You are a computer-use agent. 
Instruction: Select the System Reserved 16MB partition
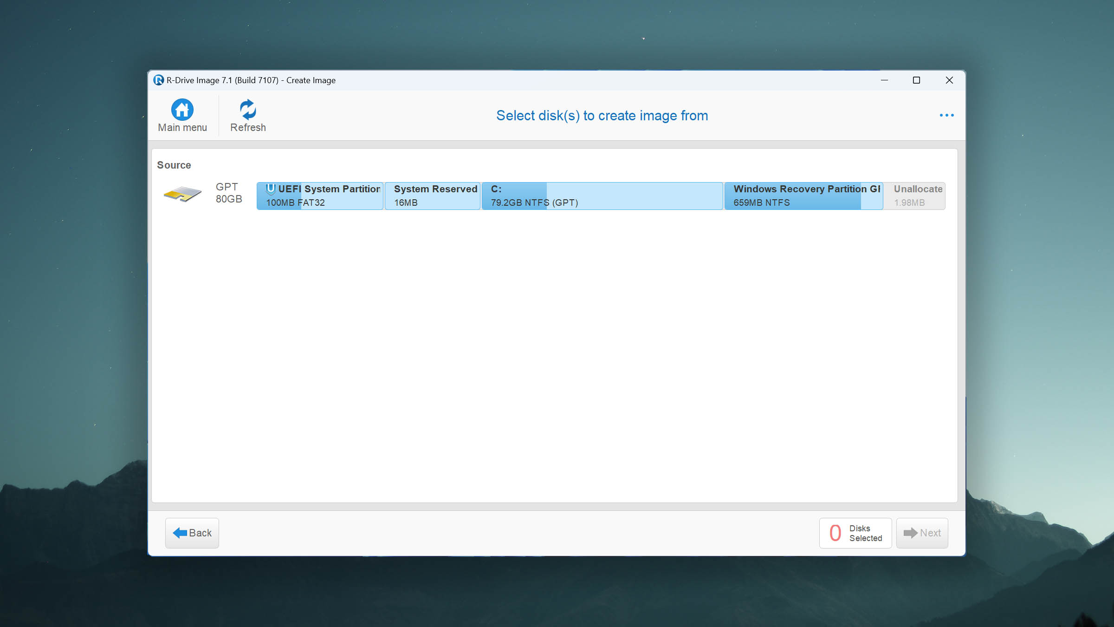click(x=433, y=196)
